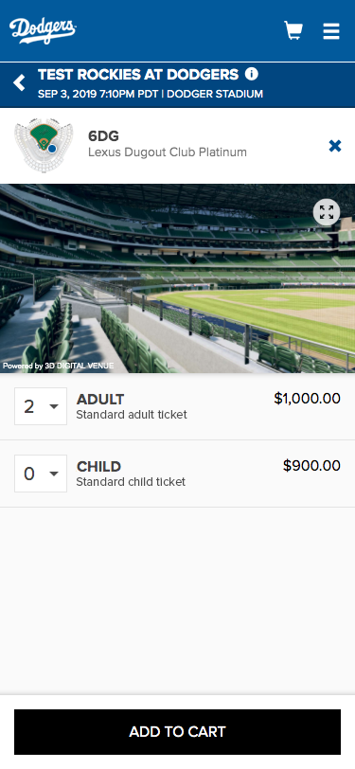355x769 pixels.
Task: Click the Add to Cart button
Action: click(178, 732)
